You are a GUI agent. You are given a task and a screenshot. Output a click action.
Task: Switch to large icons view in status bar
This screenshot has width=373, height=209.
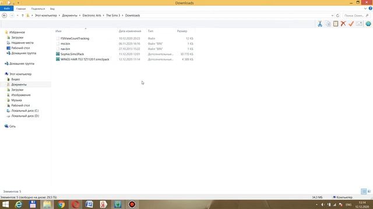pos(369,191)
